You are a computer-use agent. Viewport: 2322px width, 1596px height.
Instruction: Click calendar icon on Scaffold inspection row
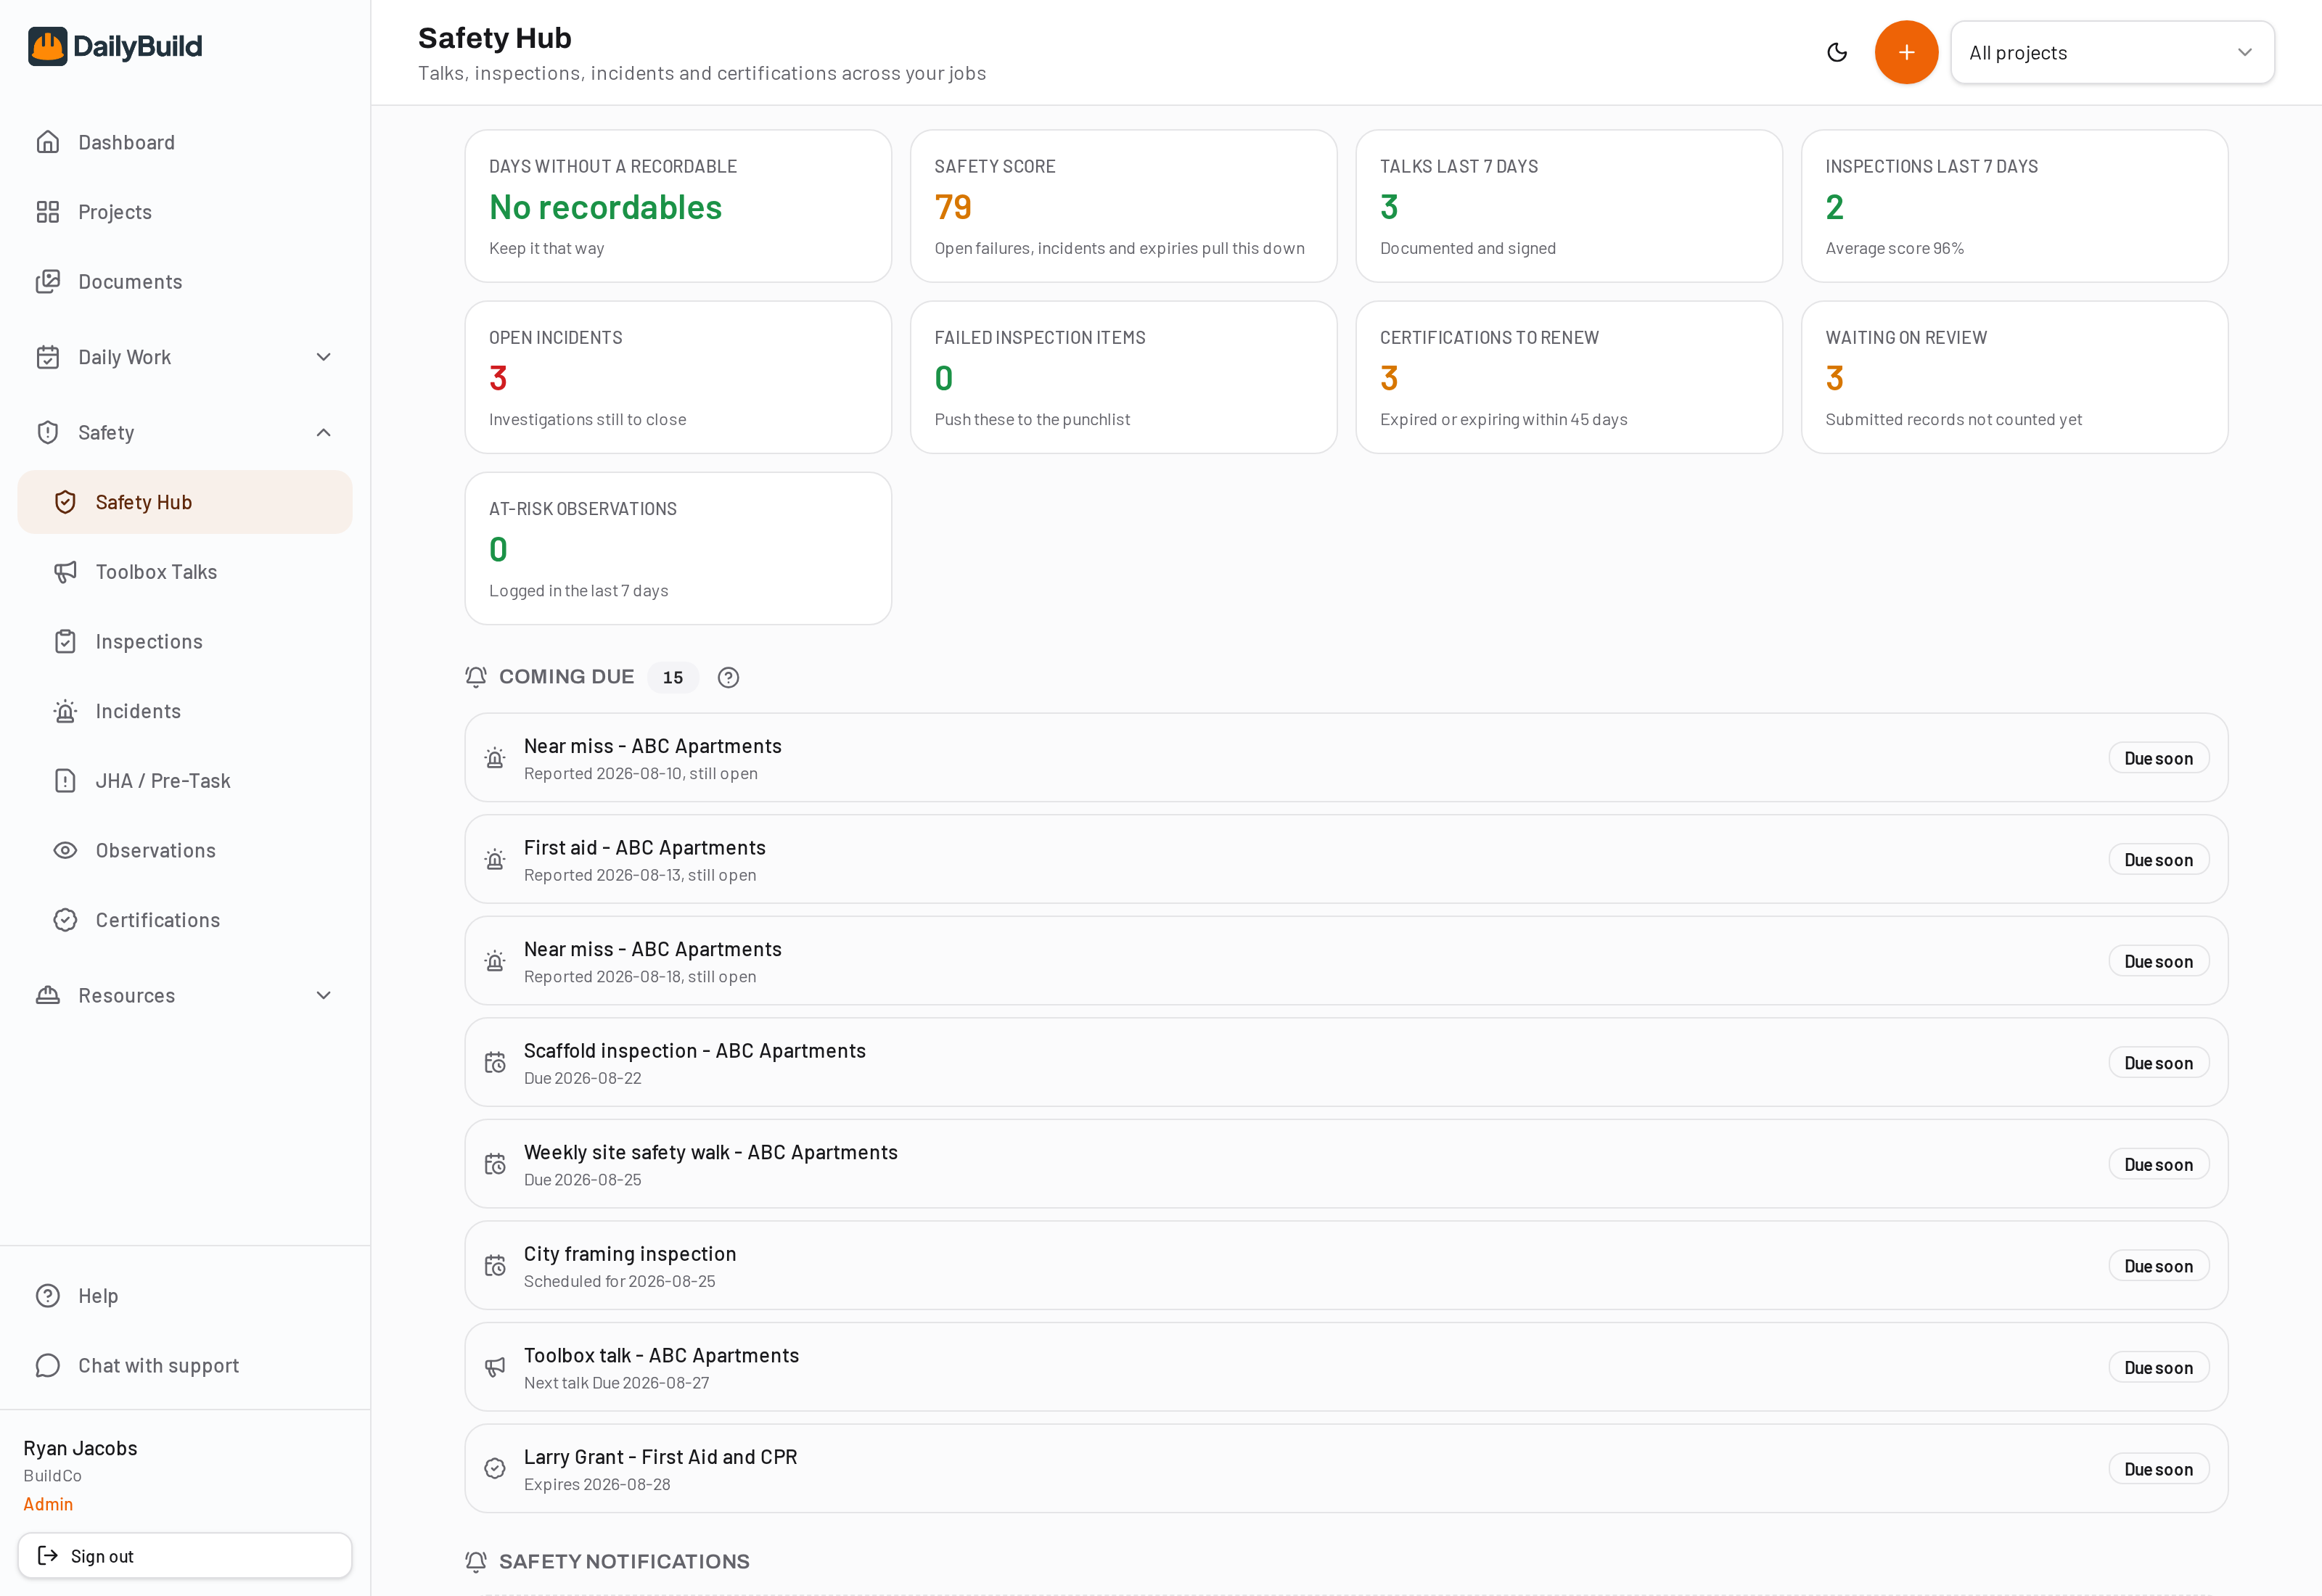(x=495, y=1063)
